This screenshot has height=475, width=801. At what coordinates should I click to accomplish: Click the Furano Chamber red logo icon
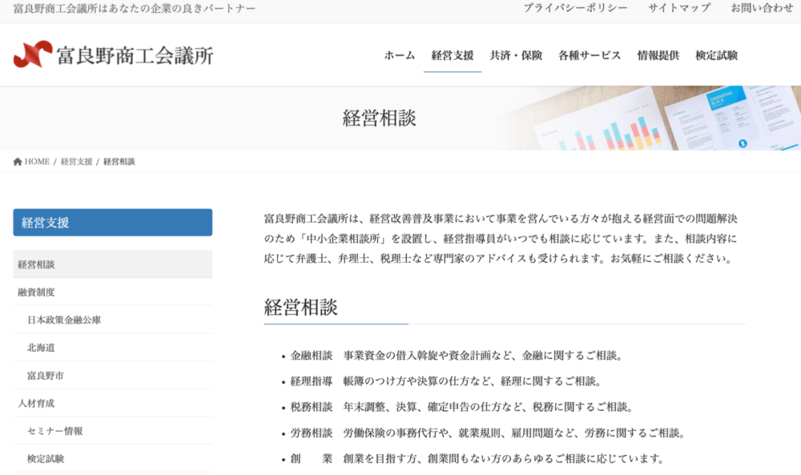[33, 54]
